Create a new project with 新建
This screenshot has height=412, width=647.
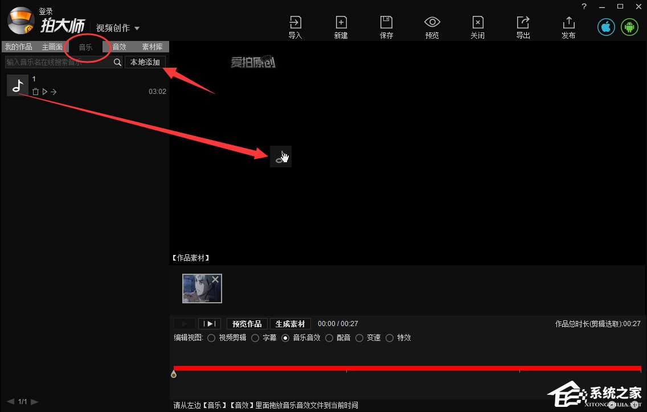point(341,27)
